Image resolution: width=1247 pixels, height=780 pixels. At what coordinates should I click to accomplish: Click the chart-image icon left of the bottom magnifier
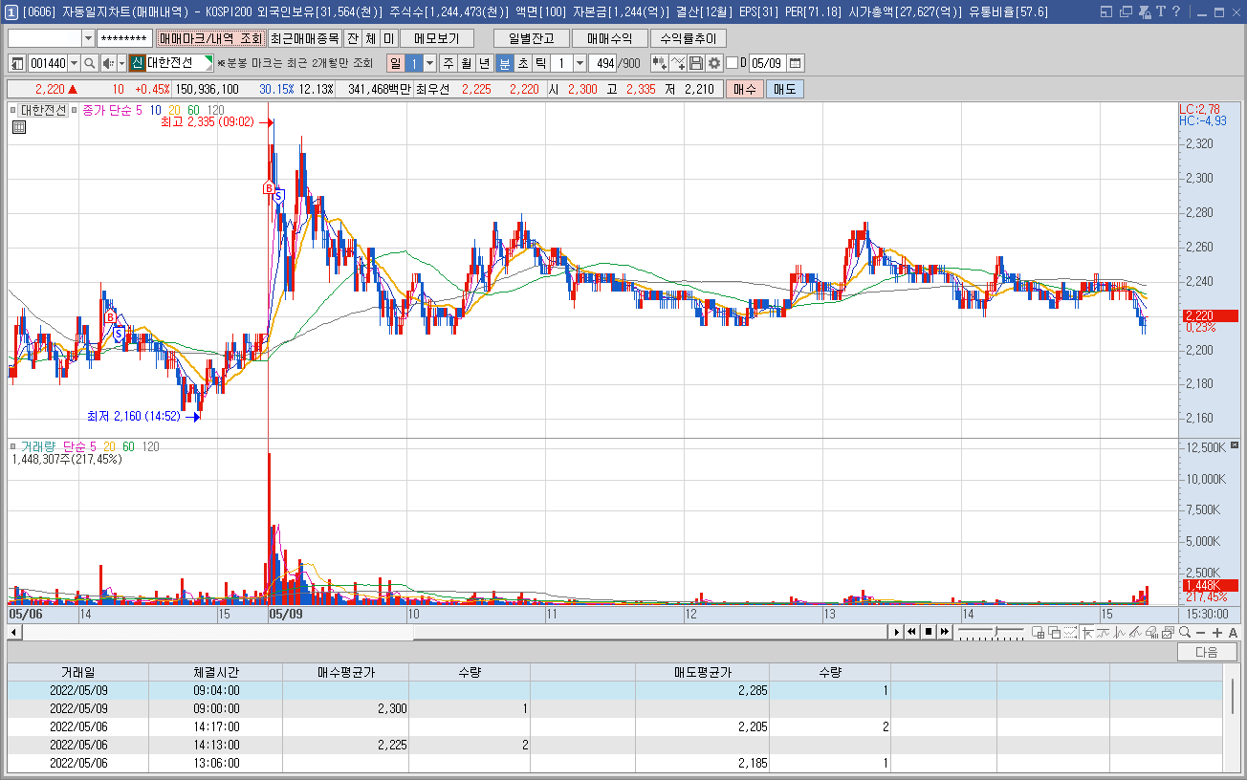[x=1168, y=632]
